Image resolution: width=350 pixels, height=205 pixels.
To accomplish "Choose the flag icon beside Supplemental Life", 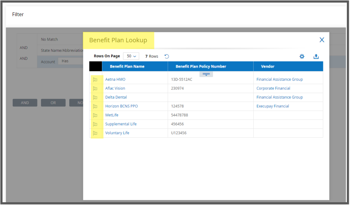I will pyautogui.click(x=95, y=124).
